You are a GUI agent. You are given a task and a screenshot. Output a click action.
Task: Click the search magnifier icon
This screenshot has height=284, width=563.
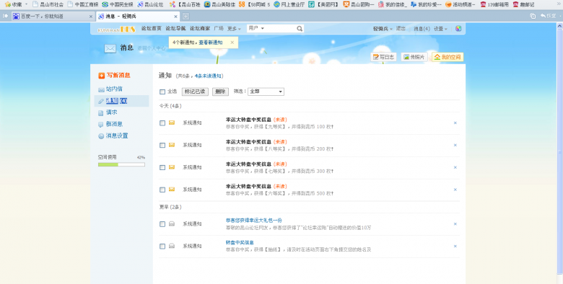tap(300, 29)
